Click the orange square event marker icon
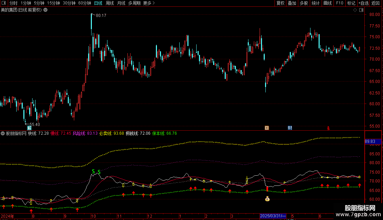The image size is (383, 220). point(267,128)
